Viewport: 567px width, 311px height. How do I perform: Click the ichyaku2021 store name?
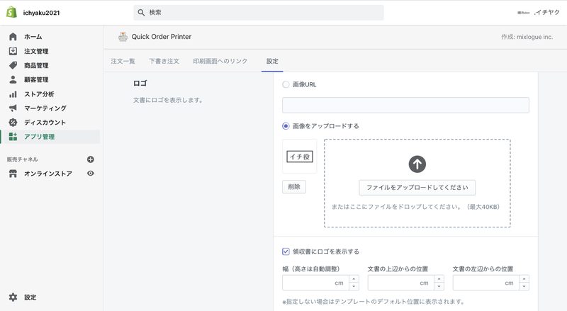click(41, 13)
